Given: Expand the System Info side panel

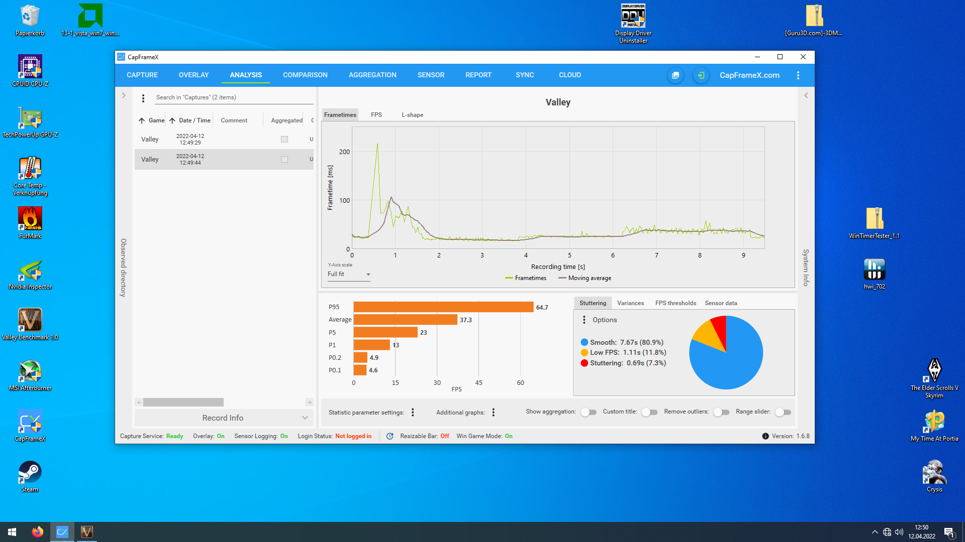Looking at the screenshot, I should pyautogui.click(x=806, y=95).
